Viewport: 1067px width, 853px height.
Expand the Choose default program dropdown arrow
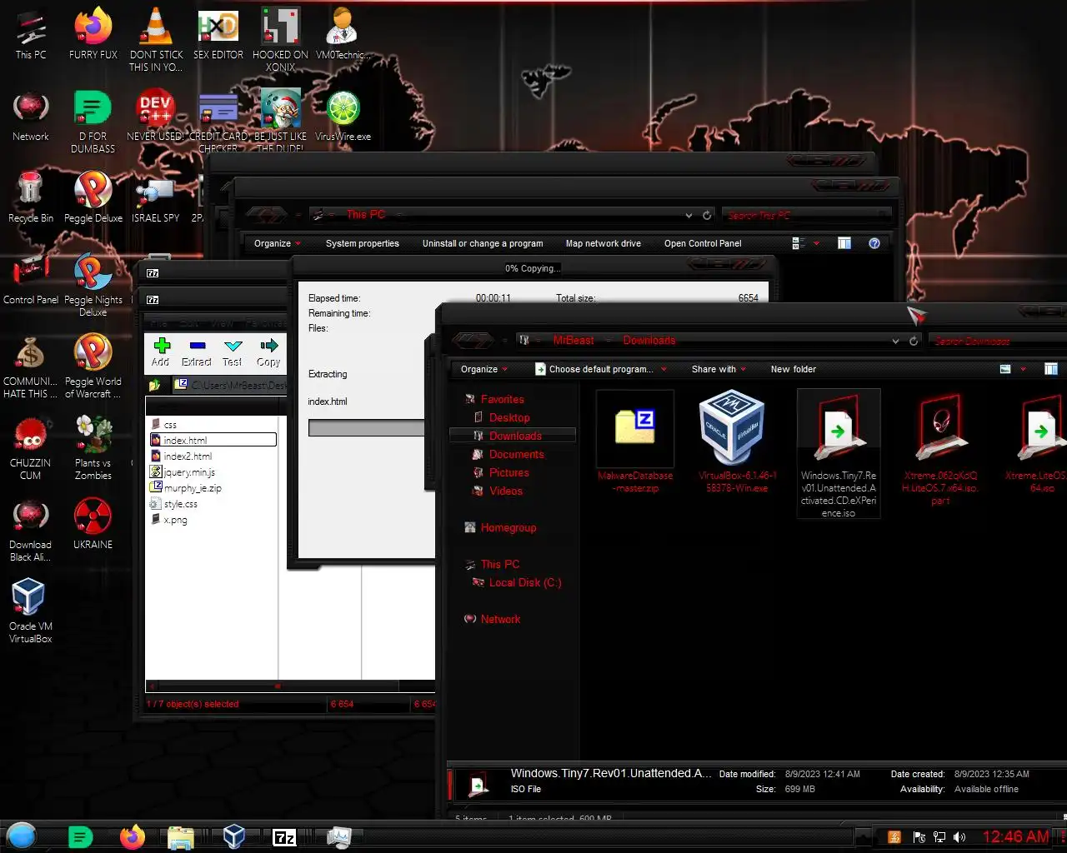(x=664, y=369)
